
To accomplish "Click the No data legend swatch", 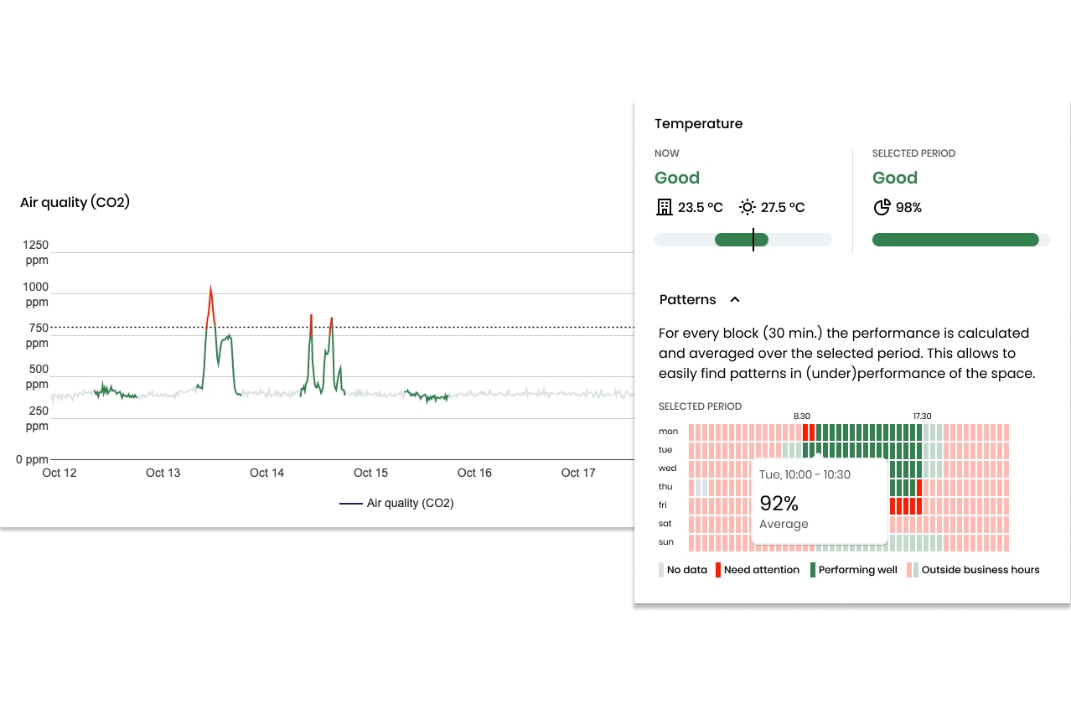I will tap(661, 570).
